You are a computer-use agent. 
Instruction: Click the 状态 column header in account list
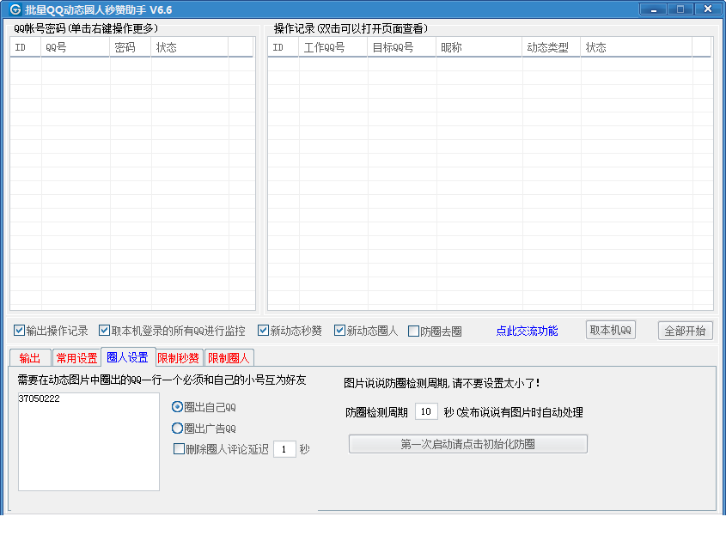point(189,47)
